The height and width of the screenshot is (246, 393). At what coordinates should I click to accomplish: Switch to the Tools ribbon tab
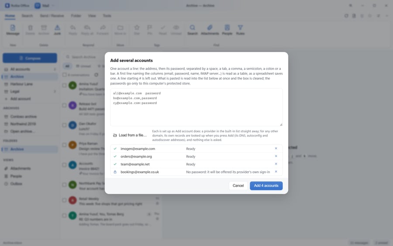107,16
